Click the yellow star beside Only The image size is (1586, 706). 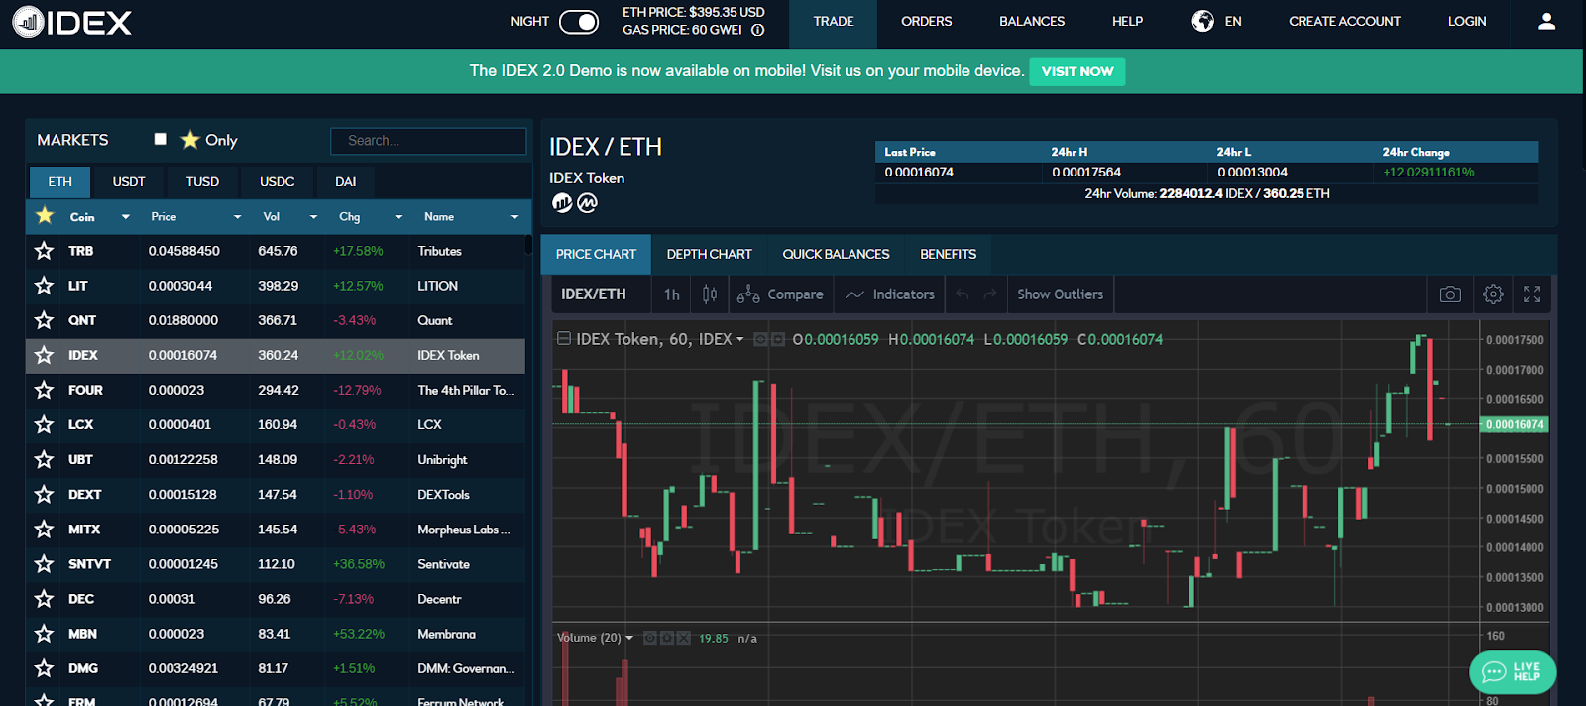[190, 140]
